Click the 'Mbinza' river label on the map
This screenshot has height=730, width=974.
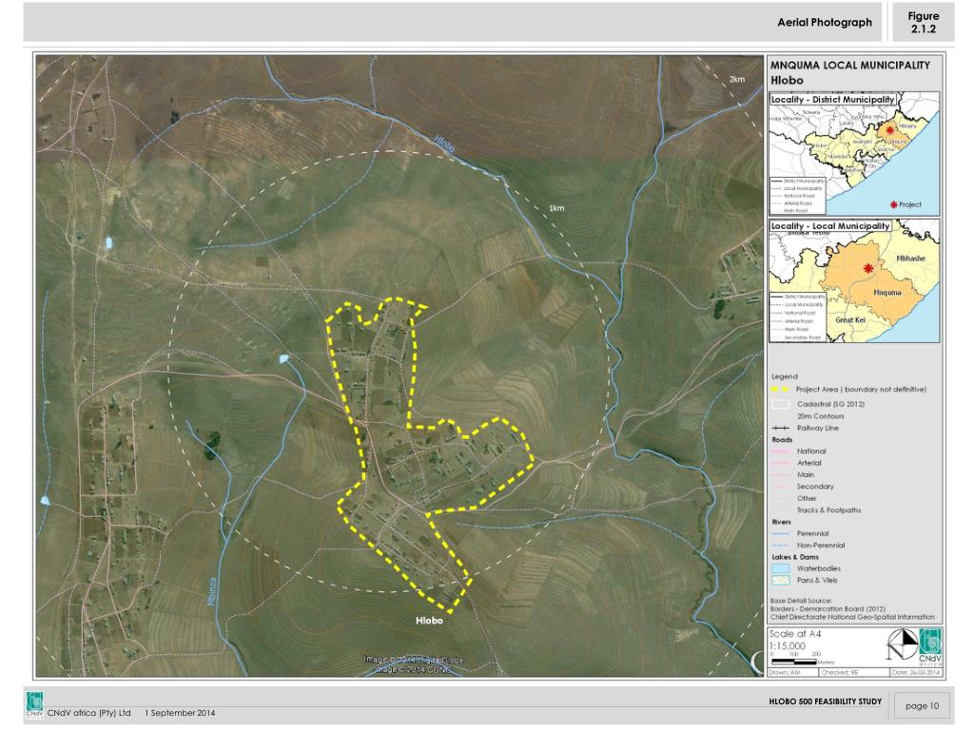212,591
